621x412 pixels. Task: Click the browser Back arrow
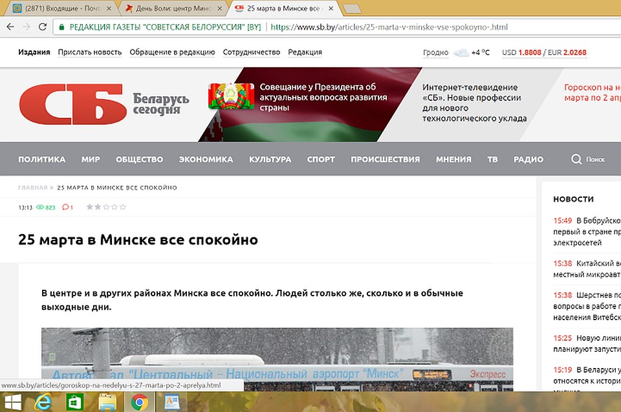(10, 27)
